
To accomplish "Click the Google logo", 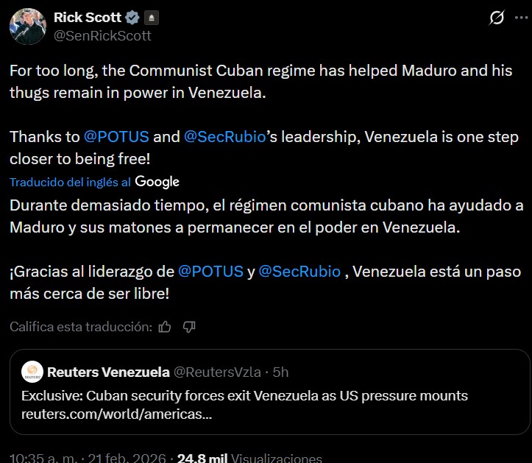I will pyautogui.click(x=157, y=182).
